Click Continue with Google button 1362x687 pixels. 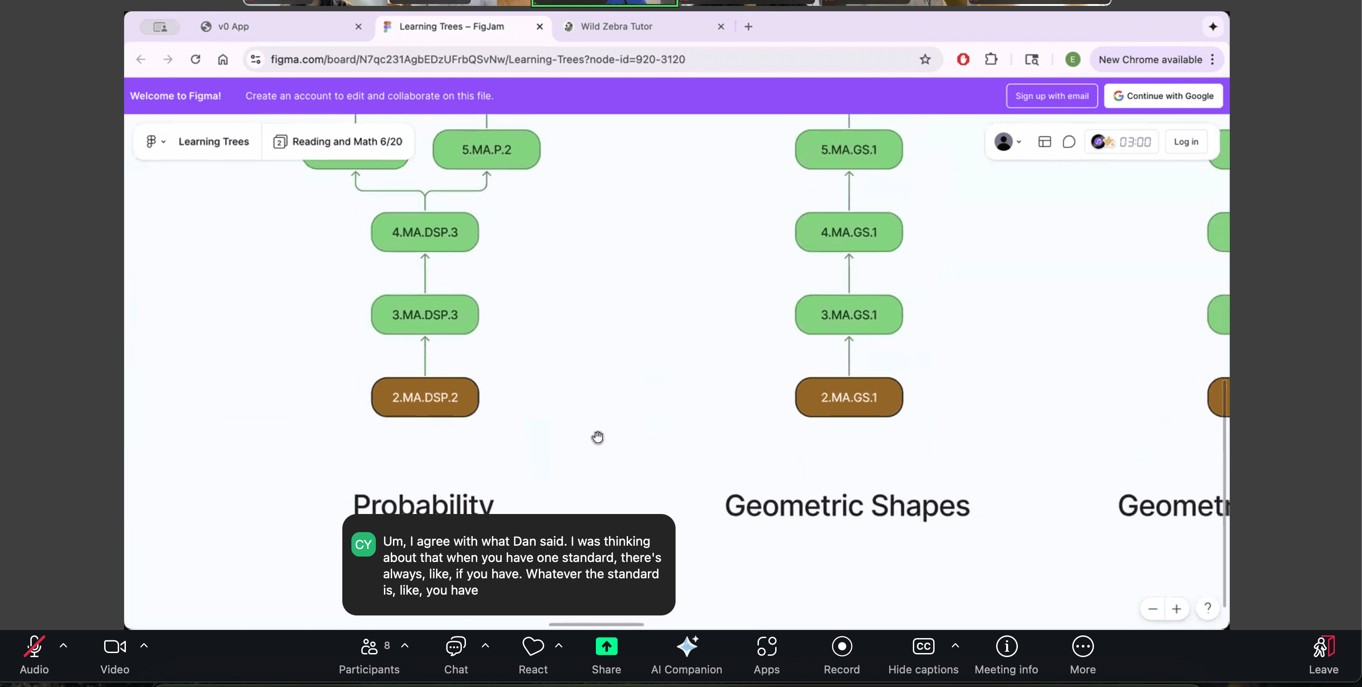coord(1163,96)
